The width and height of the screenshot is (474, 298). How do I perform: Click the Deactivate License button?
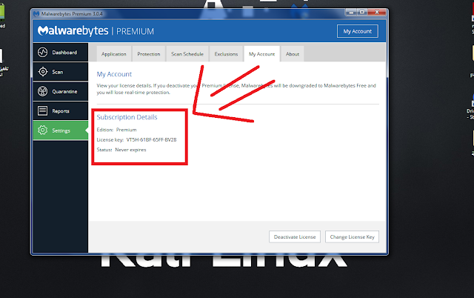(295, 236)
